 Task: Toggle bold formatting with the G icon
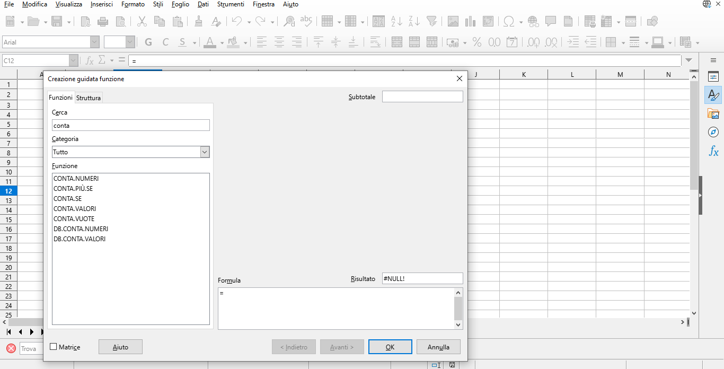[x=148, y=42]
